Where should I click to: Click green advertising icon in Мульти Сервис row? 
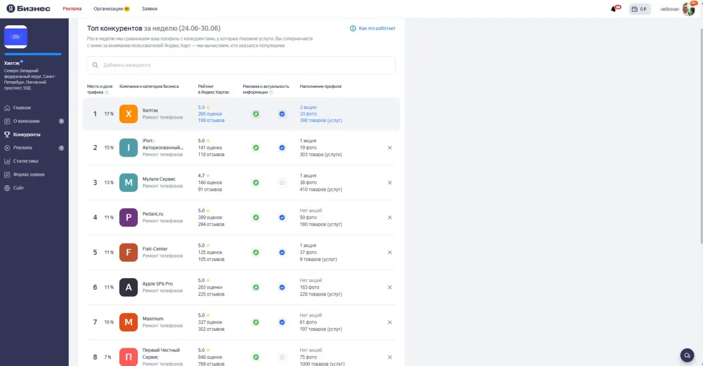coord(255,182)
